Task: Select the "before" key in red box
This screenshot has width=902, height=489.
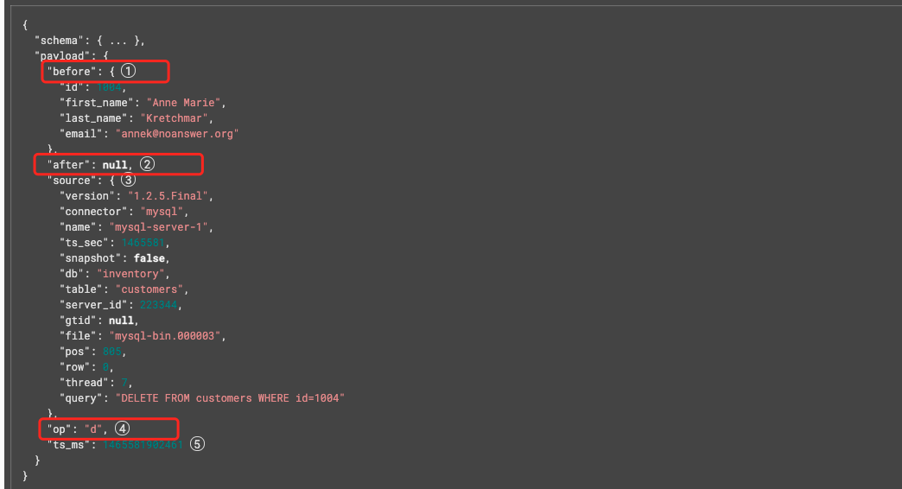Action: (72, 72)
